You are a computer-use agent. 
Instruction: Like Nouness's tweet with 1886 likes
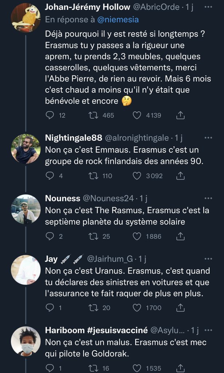point(137,236)
